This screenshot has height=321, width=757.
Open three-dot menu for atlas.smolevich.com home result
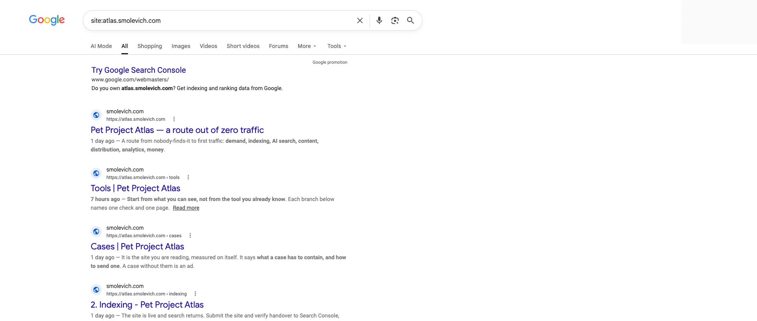[174, 119]
